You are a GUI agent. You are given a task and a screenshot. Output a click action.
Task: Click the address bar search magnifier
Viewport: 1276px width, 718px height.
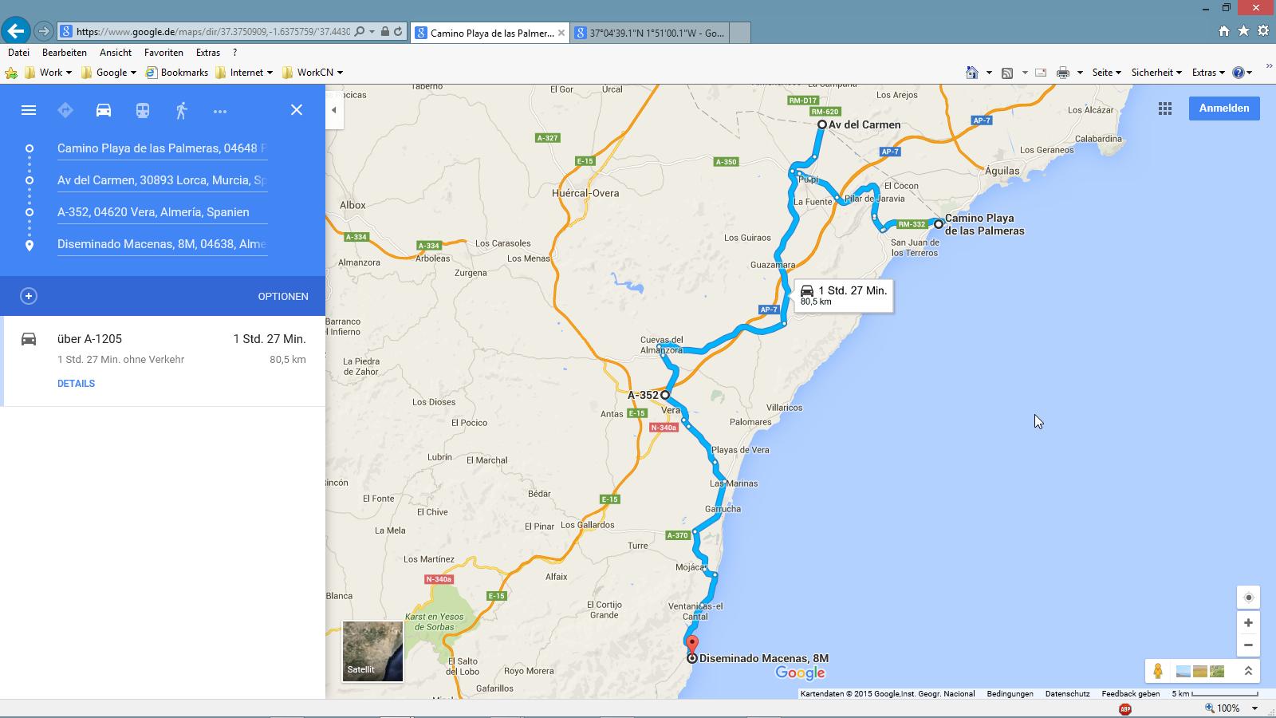[x=360, y=32]
